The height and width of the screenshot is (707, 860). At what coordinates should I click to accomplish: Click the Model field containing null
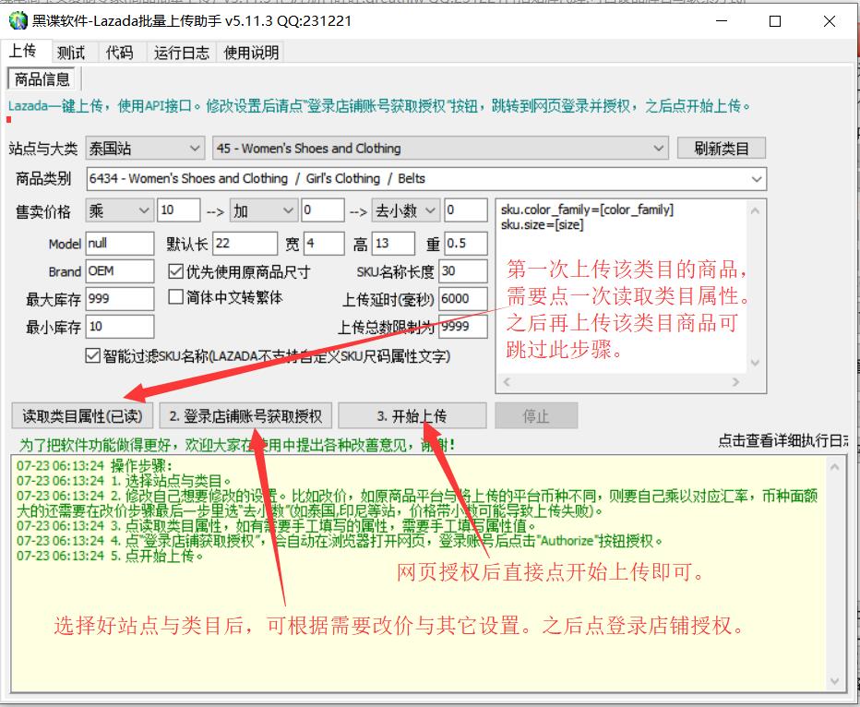click(120, 244)
